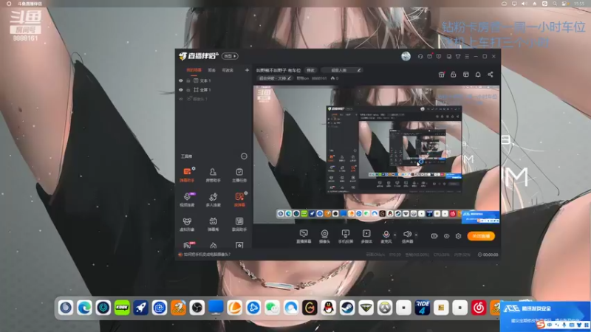Click the orange start streaming button
Screen dimensions: 591x332
(x=481, y=236)
